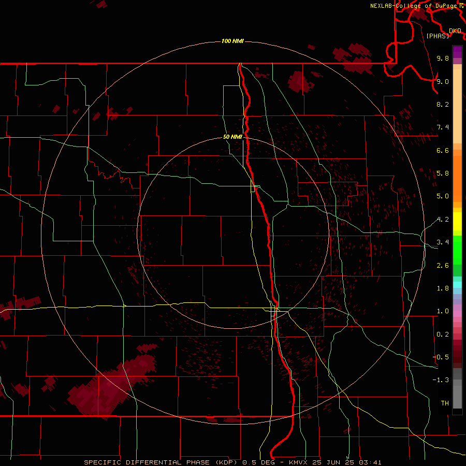Image resolution: width=466 pixels, height=466 pixels.
Task: Click the 9.0 value on color scale
Action: point(443,81)
